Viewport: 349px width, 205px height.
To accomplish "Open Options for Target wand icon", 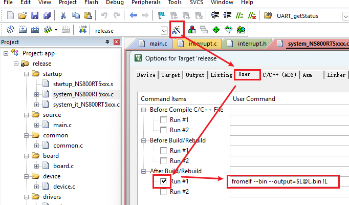I will (176, 30).
